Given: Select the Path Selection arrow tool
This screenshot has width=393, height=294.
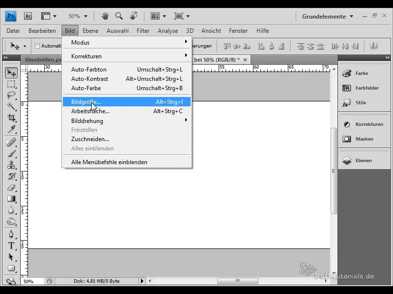Looking at the screenshot, I should click(x=11, y=257).
